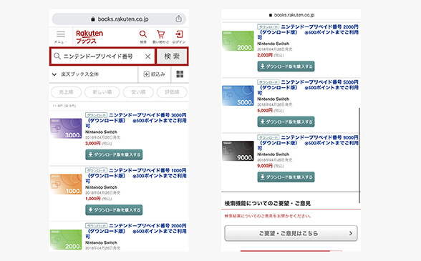Screen dimensions: 421x261
Task: Tap ダウンロード版を購入する under 1,000円
Action: 114,210
